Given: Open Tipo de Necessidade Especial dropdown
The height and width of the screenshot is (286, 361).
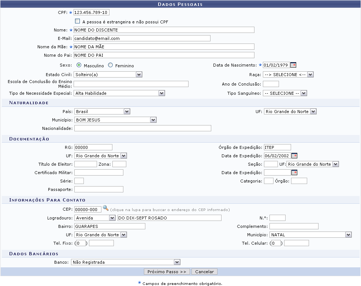Looking at the screenshot, I should tap(119, 93).
